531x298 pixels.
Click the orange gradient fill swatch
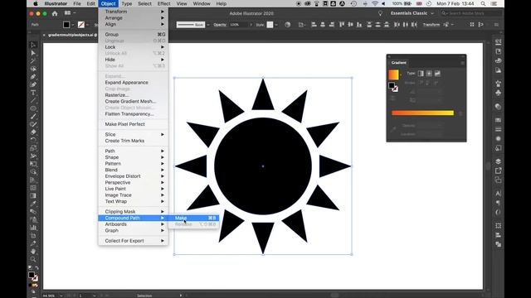393,74
